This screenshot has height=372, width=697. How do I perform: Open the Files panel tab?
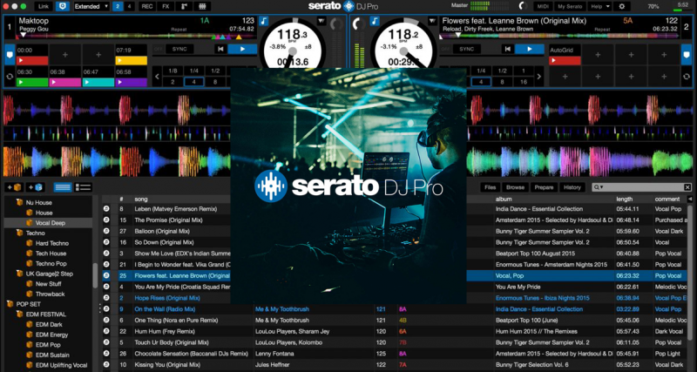[x=490, y=187]
